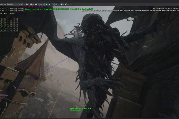Expand arrow next to the circle ring icon

24,4
